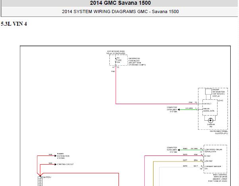The width and height of the screenshot is (239, 186).
Task: Click the battery symbol
Action: click(x=40, y=181)
